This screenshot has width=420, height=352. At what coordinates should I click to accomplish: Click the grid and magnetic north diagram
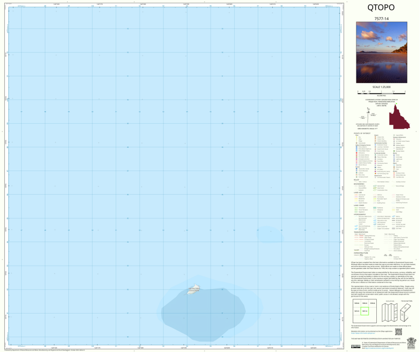[367, 116]
